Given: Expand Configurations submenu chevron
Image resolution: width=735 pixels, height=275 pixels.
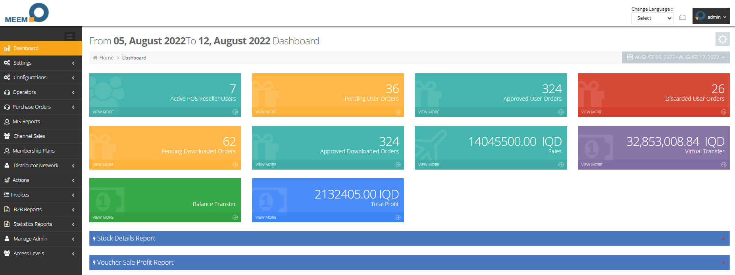Looking at the screenshot, I should (73, 78).
